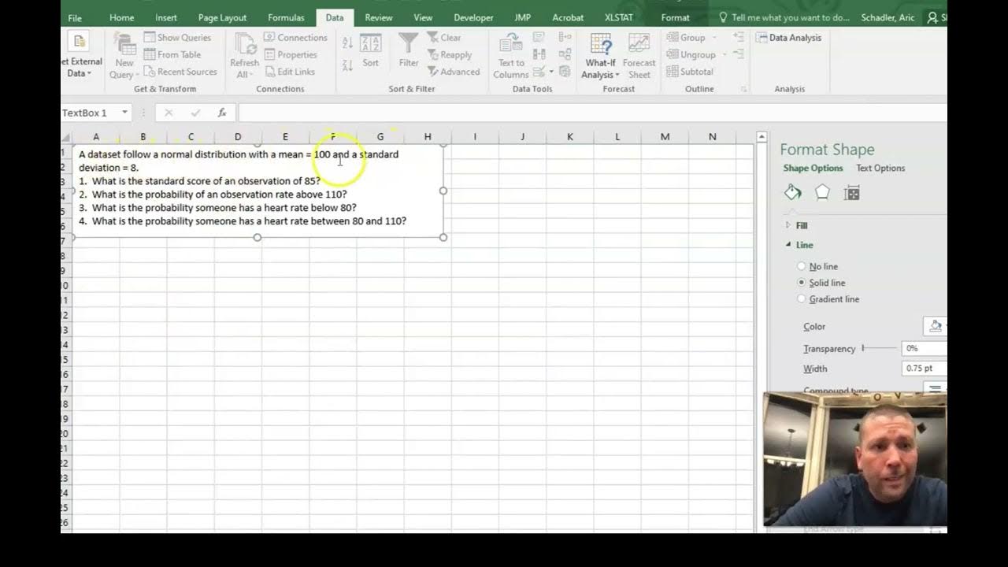The width and height of the screenshot is (1008, 567).
Task: Click Subtotal in Outline group
Action: [690, 72]
